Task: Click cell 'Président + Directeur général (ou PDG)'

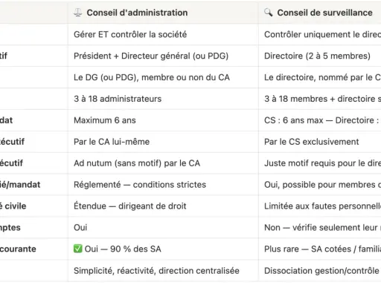Action: pos(164,56)
